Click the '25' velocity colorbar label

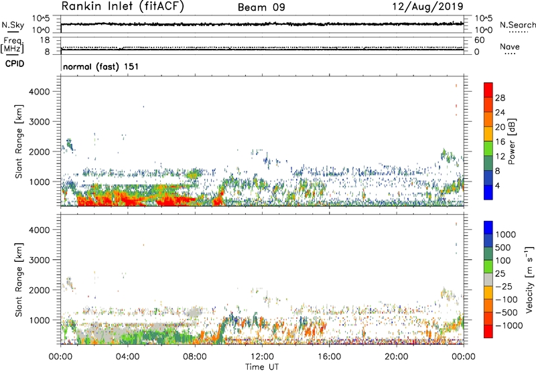[x=500, y=274]
